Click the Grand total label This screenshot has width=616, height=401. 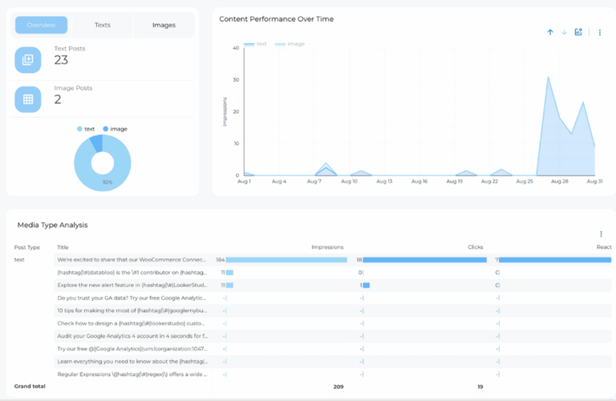(30, 387)
